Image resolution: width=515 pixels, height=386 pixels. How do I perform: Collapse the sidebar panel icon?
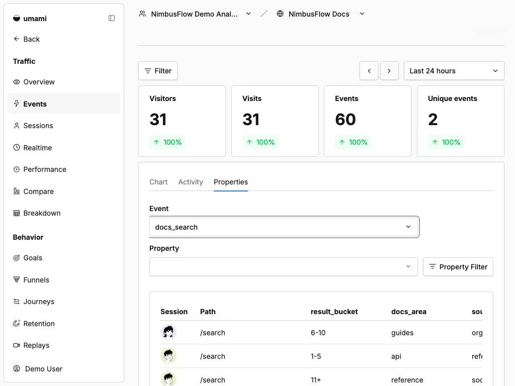click(x=112, y=18)
